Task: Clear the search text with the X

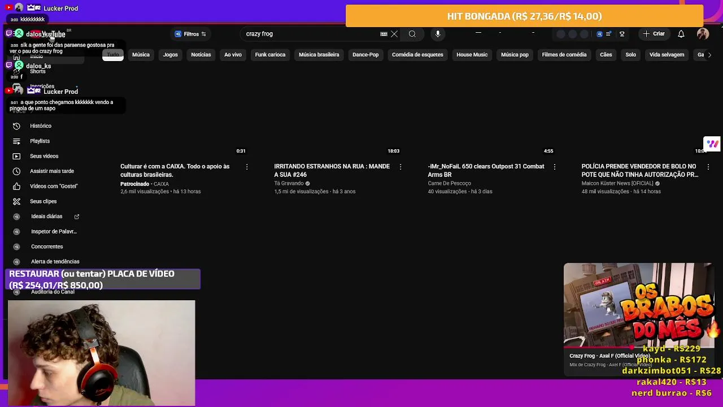Action: 394,34
